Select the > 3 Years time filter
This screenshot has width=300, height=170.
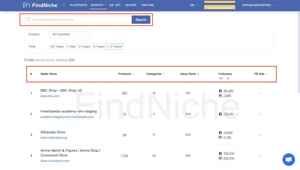click(115, 47)
